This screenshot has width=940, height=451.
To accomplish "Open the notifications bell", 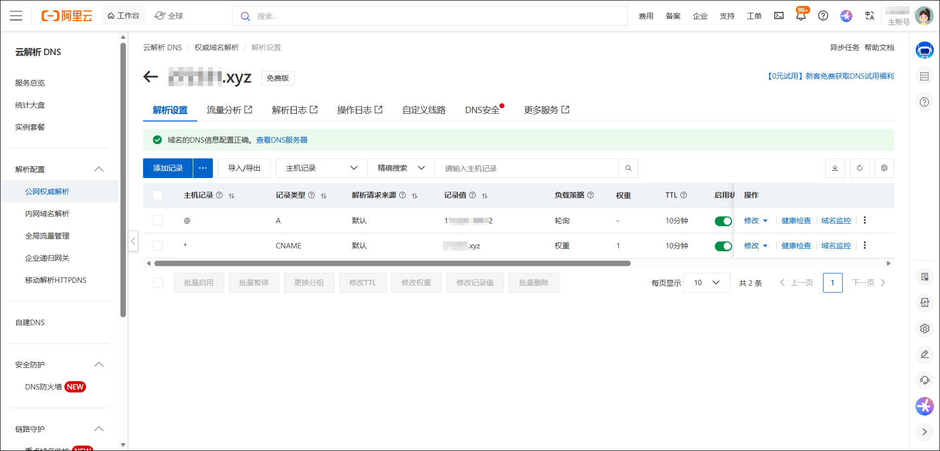I will point(801,16).
